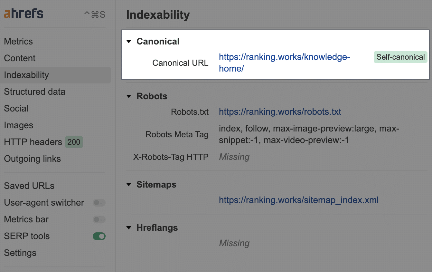Screen dimensions: 432x272
Task: Select the Structured data tab
Action: point(34,92)
